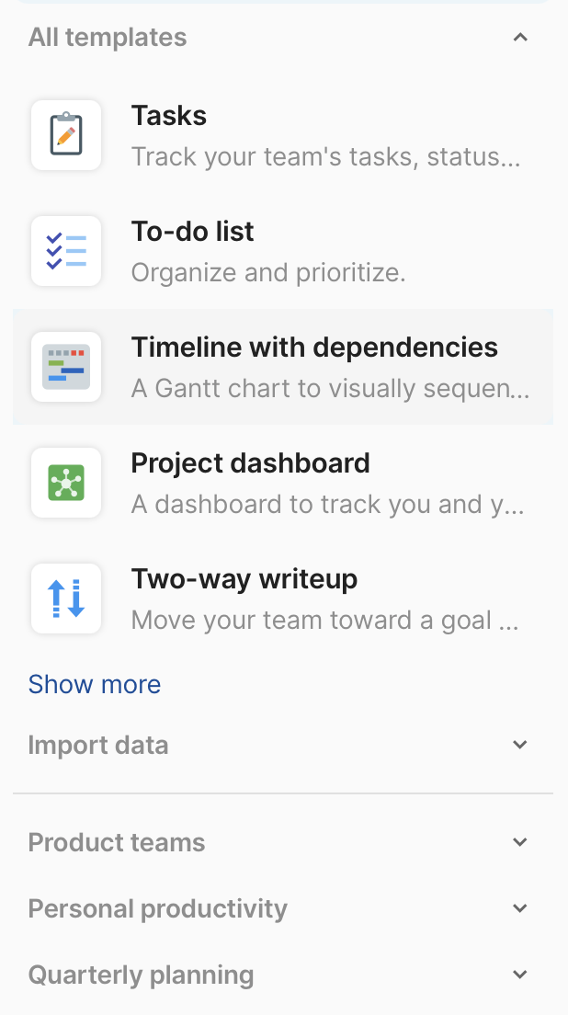
Task: Expand the Quarterly planning chevron
Action: pyautogui.click(x=520, y=975)
